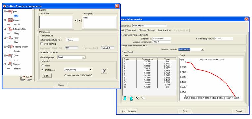Select the feeder child tree item
The width and height of the screenshot is (252, 119).
[x=17, y=51]
